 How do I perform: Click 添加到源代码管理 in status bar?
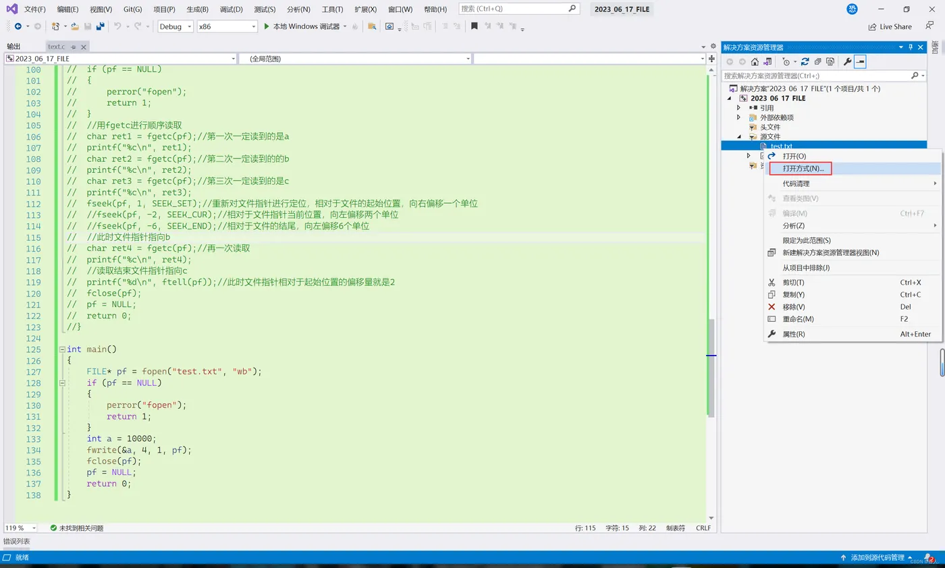[x=877, y=558]
